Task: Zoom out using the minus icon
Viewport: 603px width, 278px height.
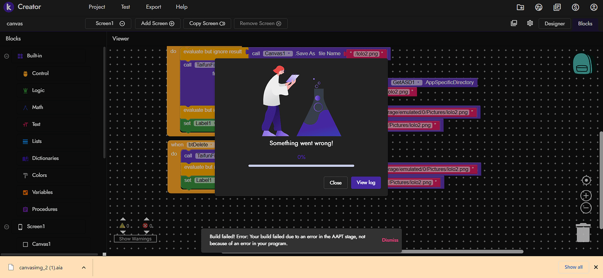Action: pos(586,208)
